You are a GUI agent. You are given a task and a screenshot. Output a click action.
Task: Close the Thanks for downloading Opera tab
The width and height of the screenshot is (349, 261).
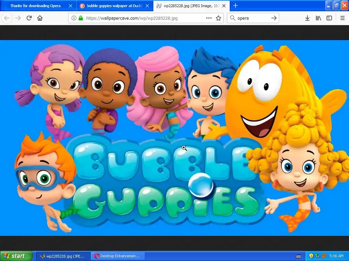[x=71, y=6]
